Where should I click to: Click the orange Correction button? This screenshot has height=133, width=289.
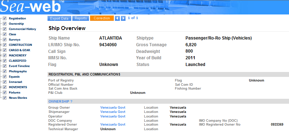(x=102, y=18)
